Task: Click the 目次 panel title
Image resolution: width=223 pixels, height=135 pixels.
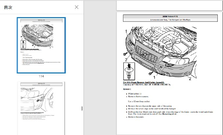Action: pos(8,7)
